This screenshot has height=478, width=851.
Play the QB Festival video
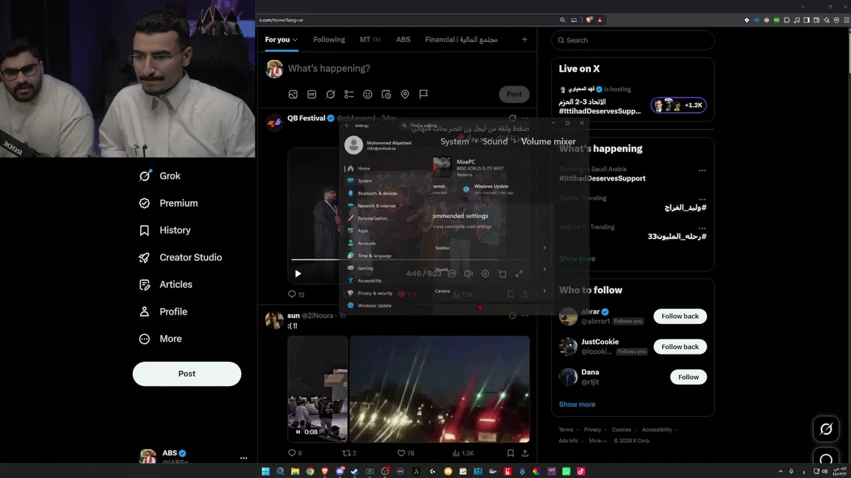(x=298, y=274)
